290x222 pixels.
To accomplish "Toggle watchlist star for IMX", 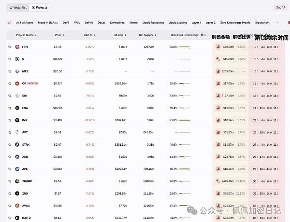I will tap(10, 120).
